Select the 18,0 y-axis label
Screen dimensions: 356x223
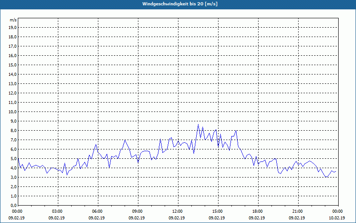pos(12,37)
